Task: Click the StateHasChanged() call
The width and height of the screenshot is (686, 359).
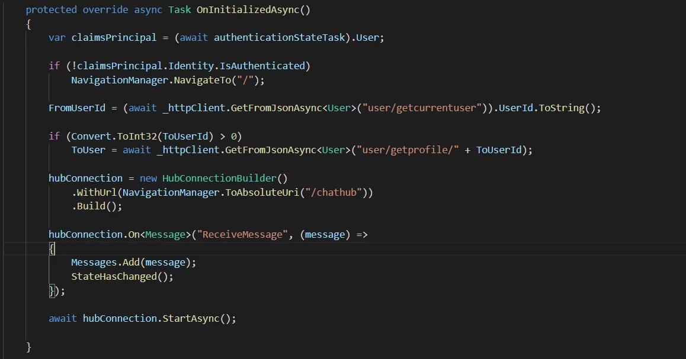Action: point(120,276)
